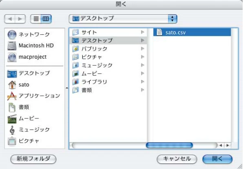This screenshot has width=243, height=169.
Task: Click the キャンセル button
Action: (177, 159)
